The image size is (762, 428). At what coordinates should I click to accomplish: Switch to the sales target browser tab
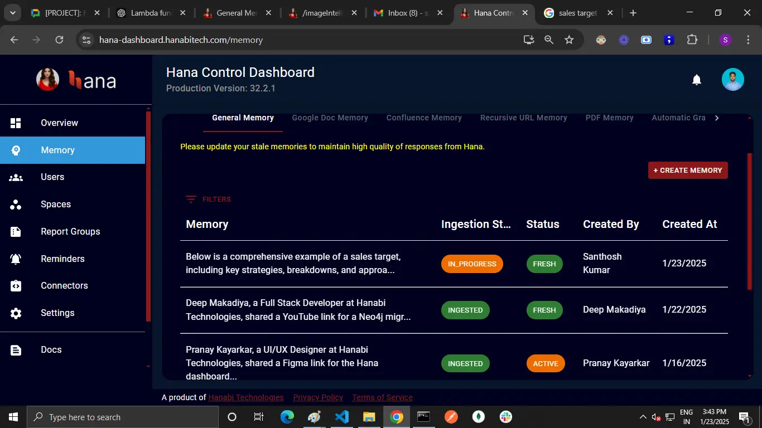click(x=578, y=13)
